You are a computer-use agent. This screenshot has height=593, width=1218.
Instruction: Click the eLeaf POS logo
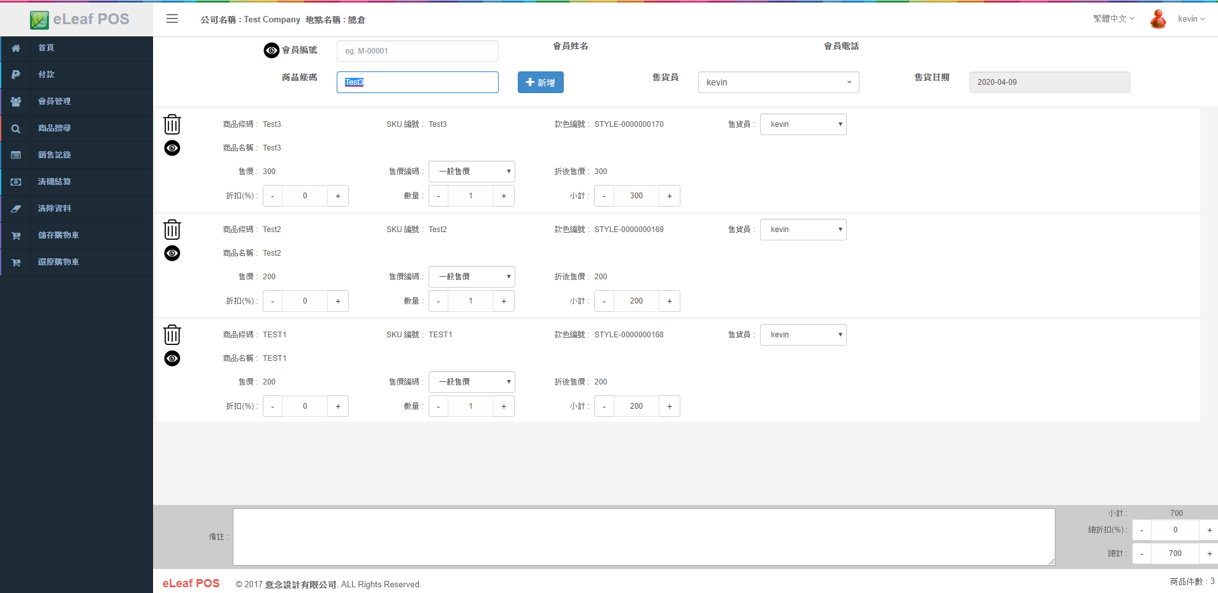coord(79,19)
